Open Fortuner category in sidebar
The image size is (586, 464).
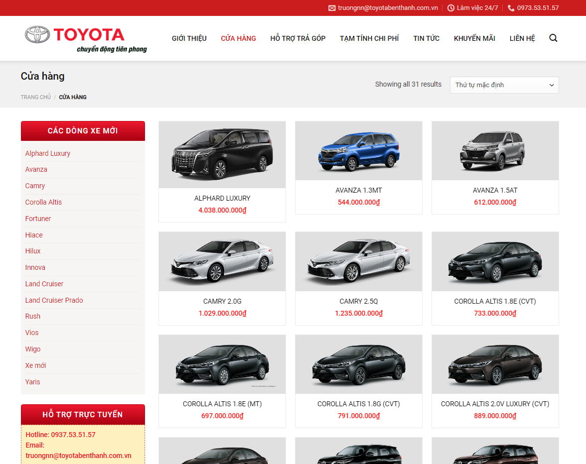pos(38,219)
